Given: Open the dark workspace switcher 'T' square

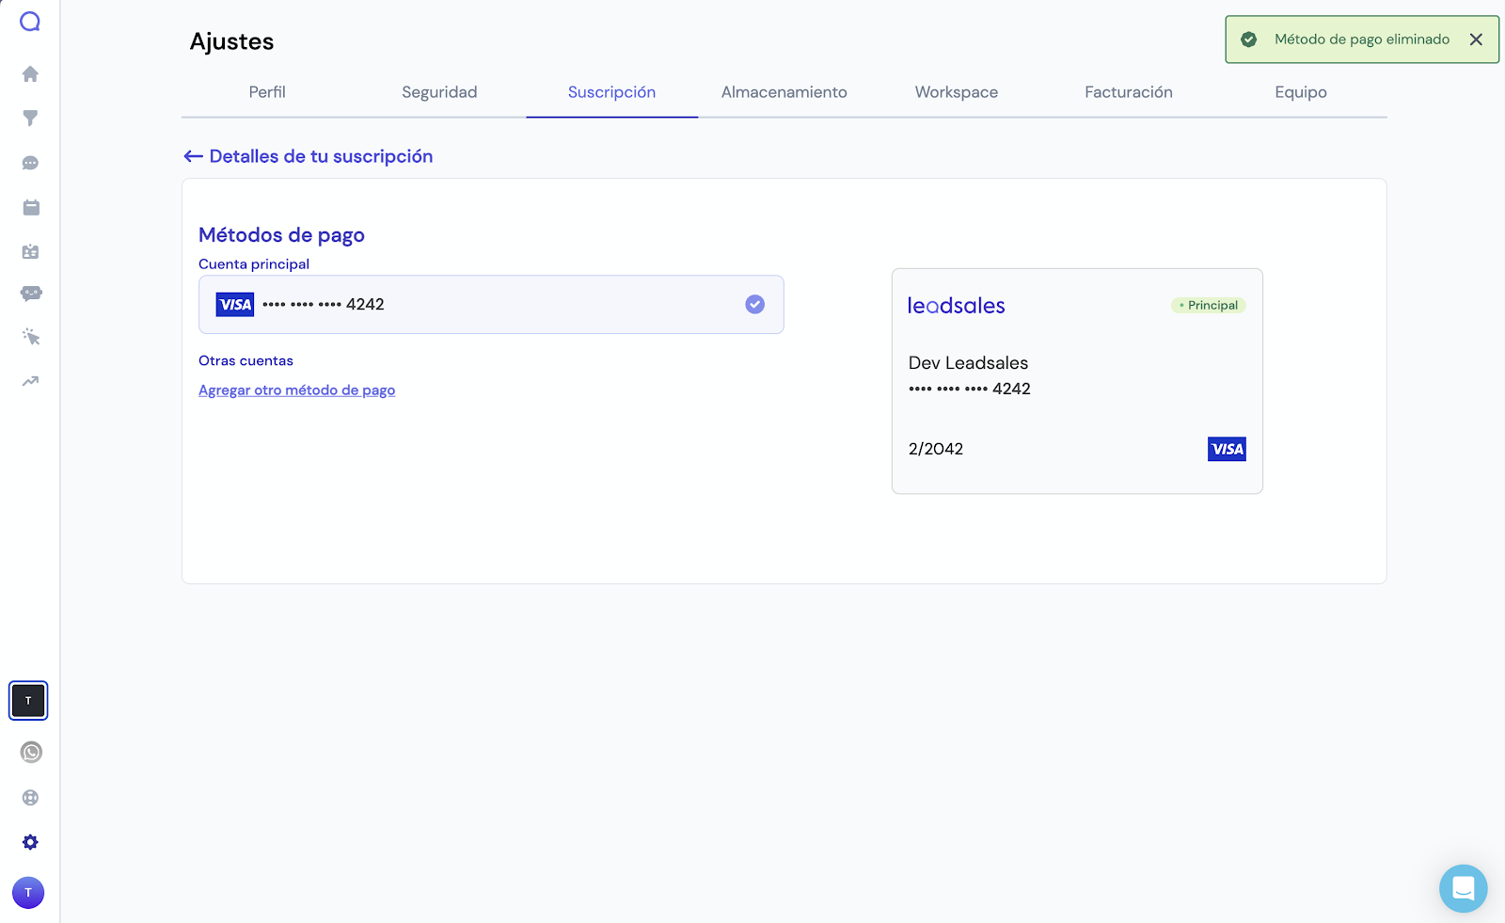Looking at the screenshot, I should (28, 701).
